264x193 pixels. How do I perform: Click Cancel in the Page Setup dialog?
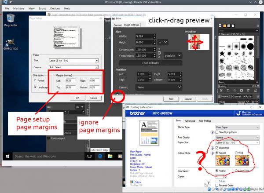click(94, 98)
